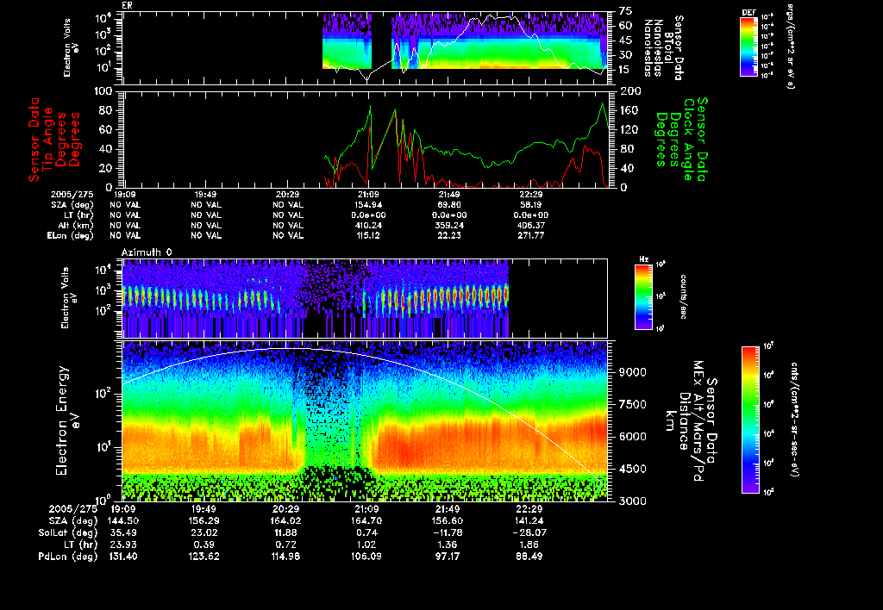Click the altitude value "406.37"
883x610 pixels.
pyautogui.click(x=530, y=225)
